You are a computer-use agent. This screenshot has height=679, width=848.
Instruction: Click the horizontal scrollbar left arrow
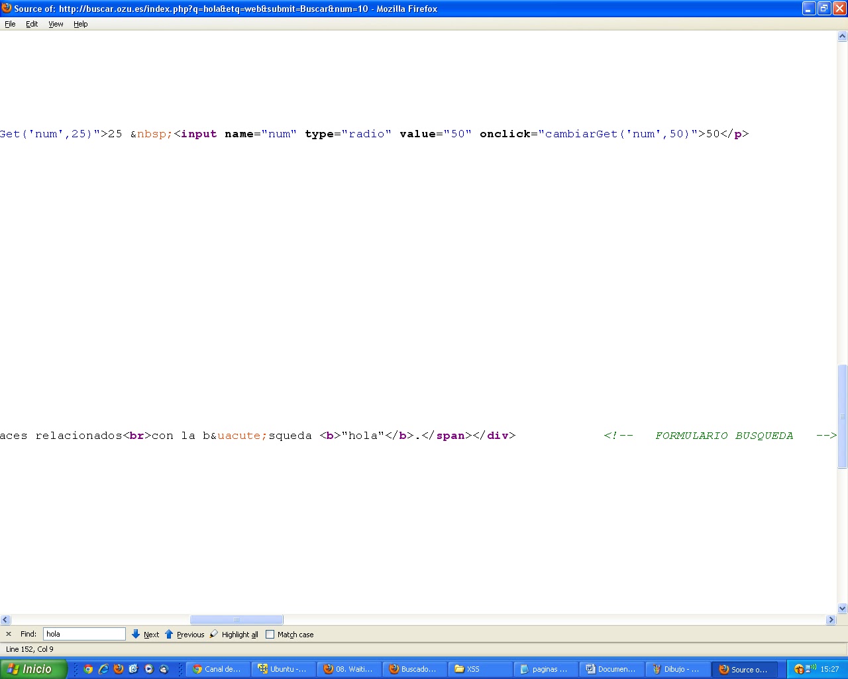click(x=5, y=620)
